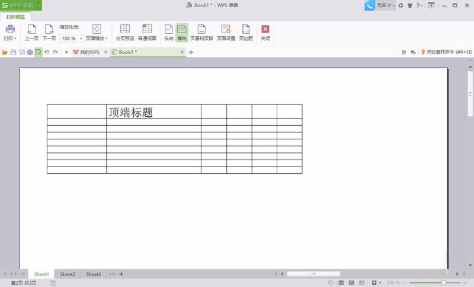The image size is (474, 287).
Task: Click the lightbulb search icon
Action: (x=423, y=52)
